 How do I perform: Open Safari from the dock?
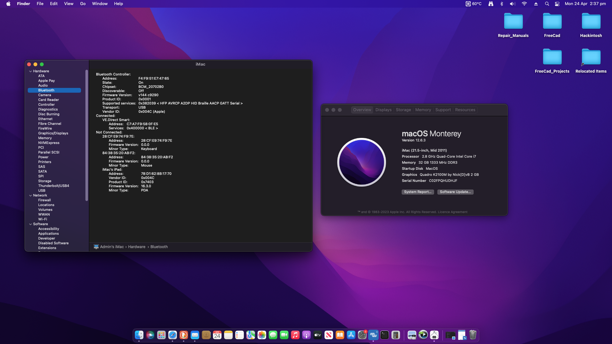click(172, 335)
